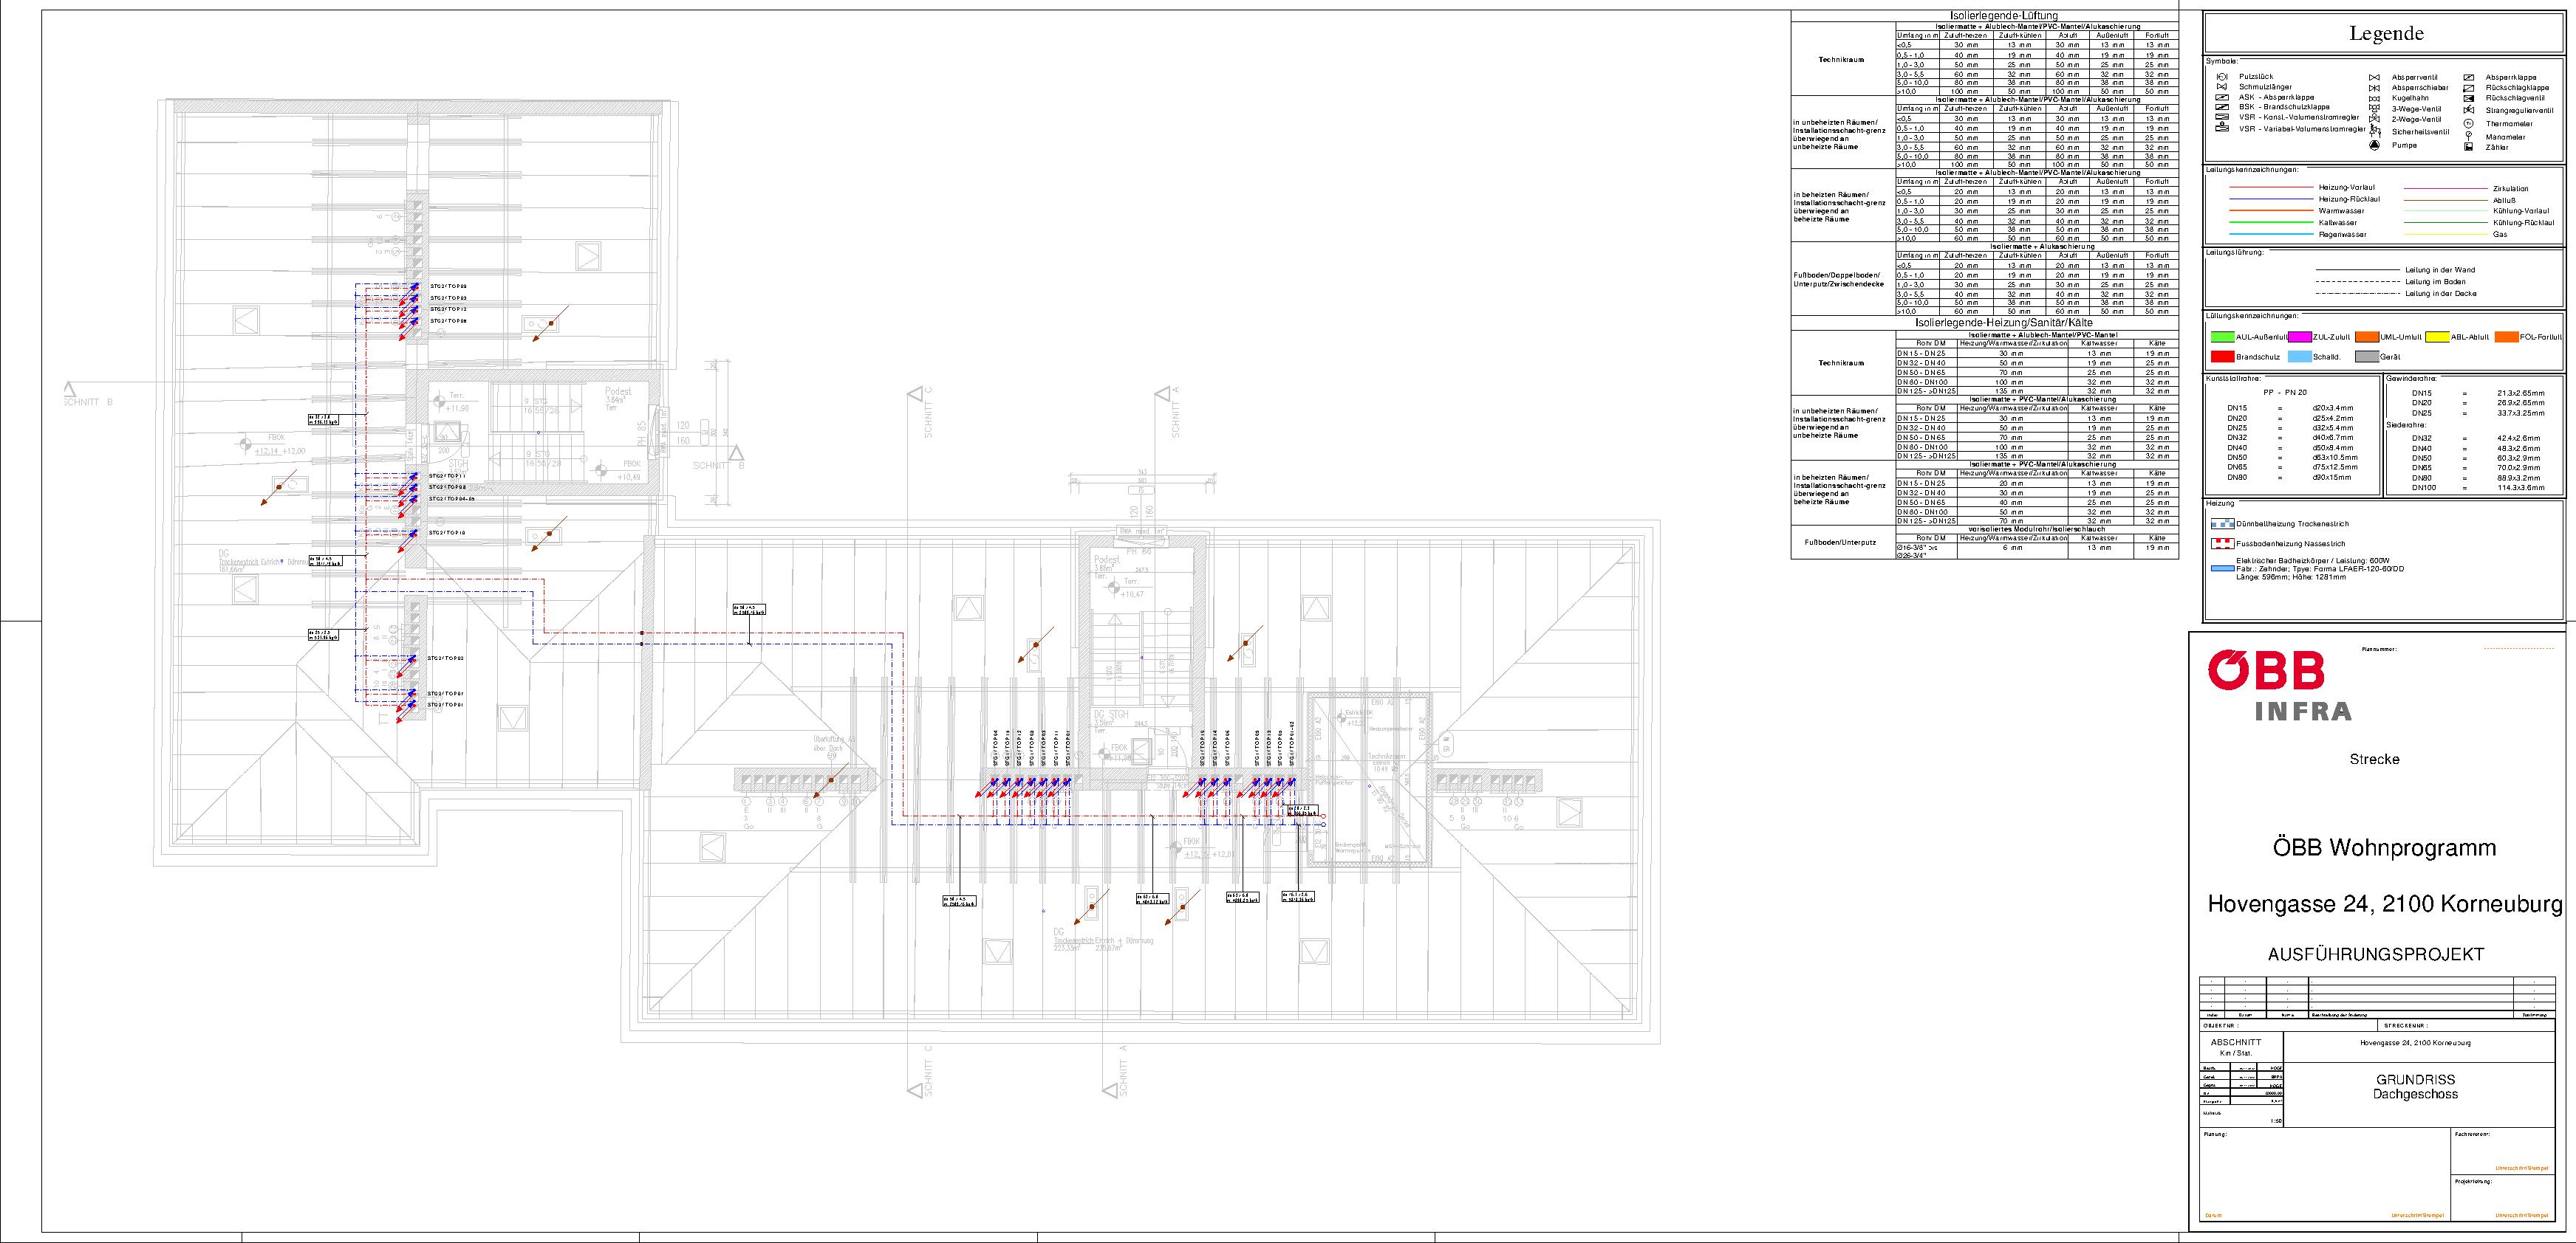Click the red Brandschutz color swatch
This screenshot has height=1243, width=2576.
(2222, 357)
